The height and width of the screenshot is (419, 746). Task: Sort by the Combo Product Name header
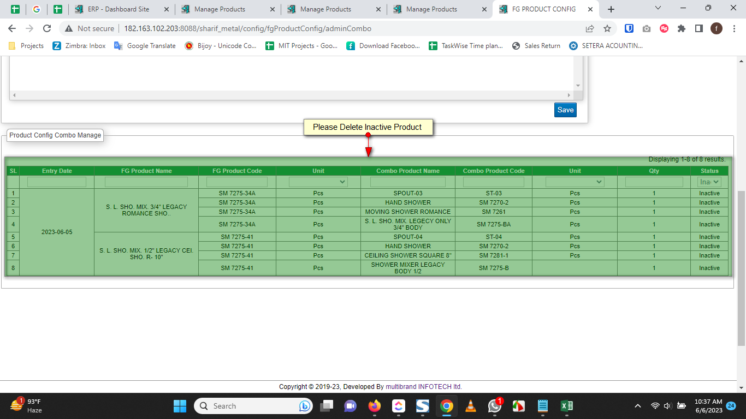coord(408,171)
